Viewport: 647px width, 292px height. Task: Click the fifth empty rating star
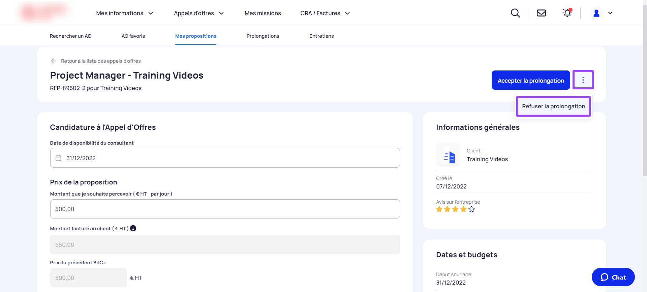[471, 209]
